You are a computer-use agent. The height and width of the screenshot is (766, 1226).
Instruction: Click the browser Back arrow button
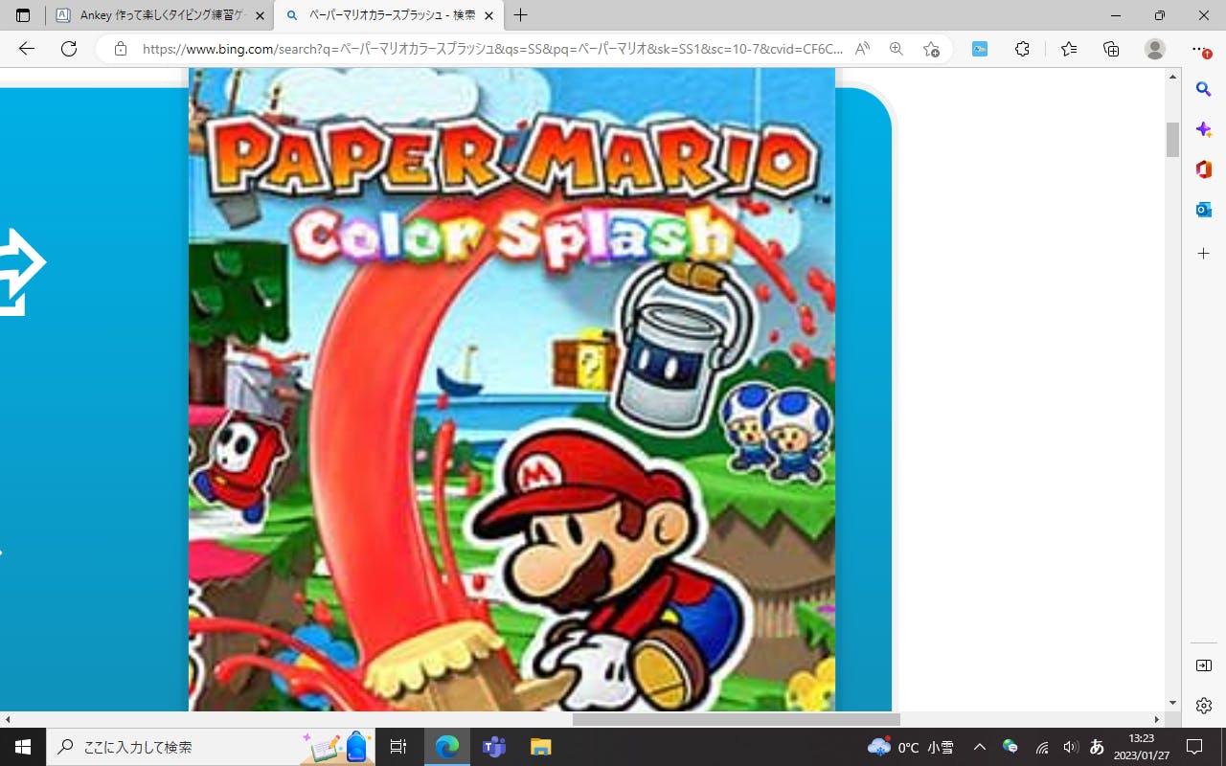point(27,49)
